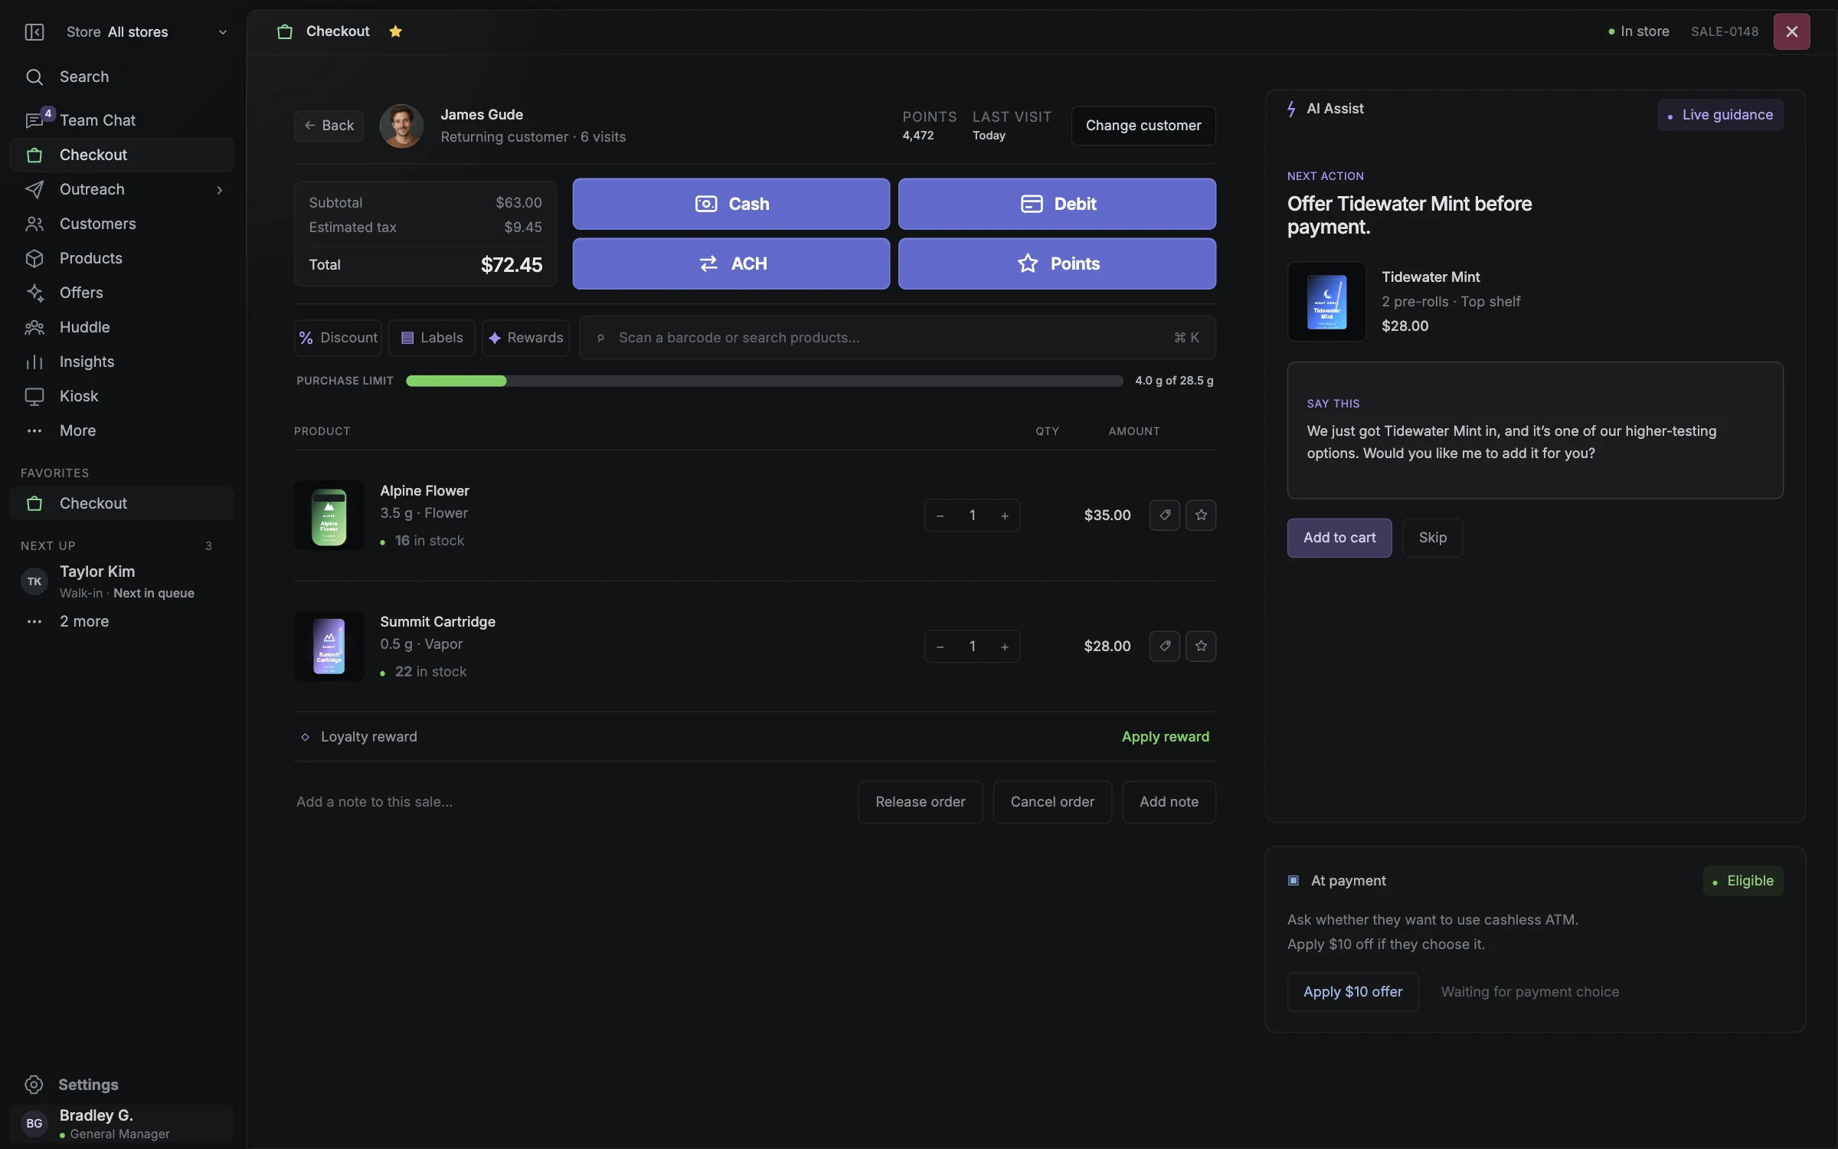Open the Discount percent tool

pos(338,338)
